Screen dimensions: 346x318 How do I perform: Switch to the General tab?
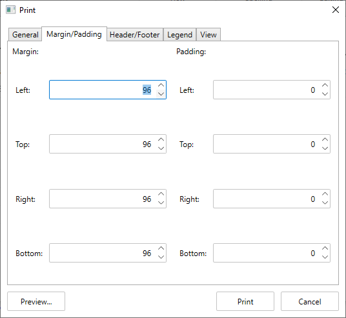point(25,35)
